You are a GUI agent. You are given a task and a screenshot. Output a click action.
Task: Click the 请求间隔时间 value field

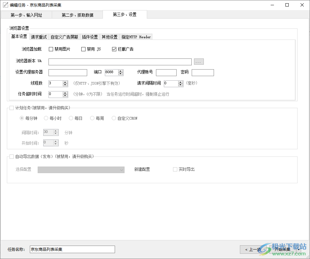click(171, 84)
